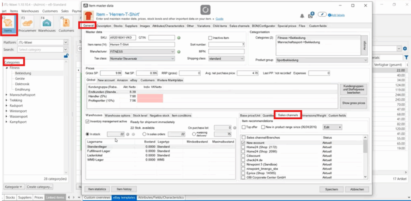Open the Sales menu in main window
The height and width of the screenshot is (201, 411).
pos(65,11)
